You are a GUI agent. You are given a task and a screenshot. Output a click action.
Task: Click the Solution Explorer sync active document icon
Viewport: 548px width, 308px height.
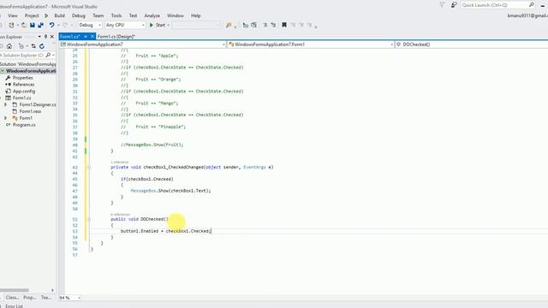coord(33,46)
